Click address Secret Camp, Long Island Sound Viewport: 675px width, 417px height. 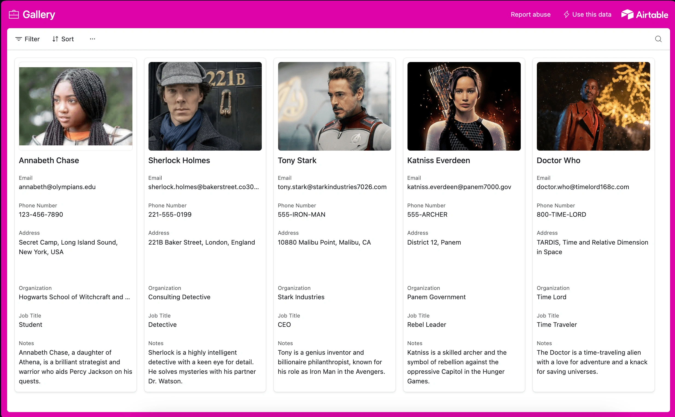point(68,247)
